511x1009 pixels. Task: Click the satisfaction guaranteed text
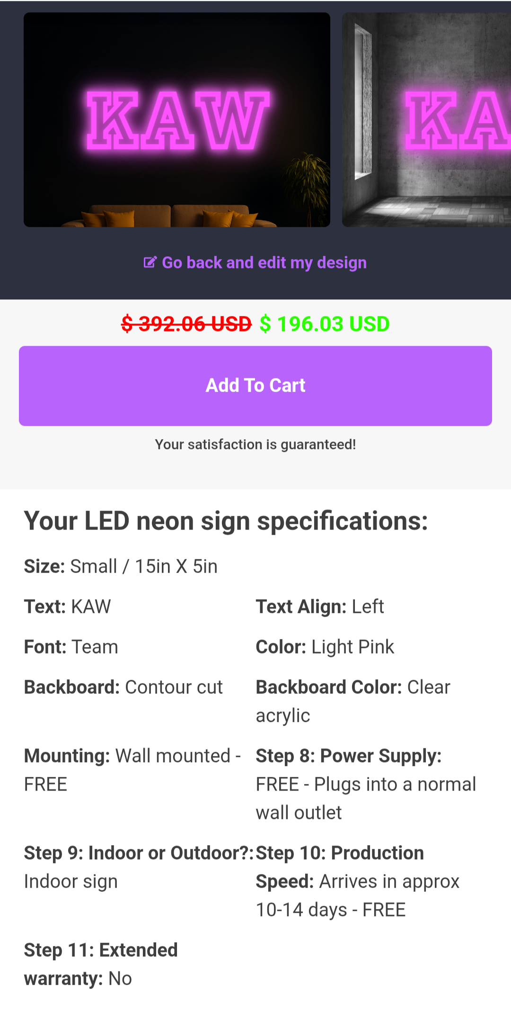click(x=255, y=444)
